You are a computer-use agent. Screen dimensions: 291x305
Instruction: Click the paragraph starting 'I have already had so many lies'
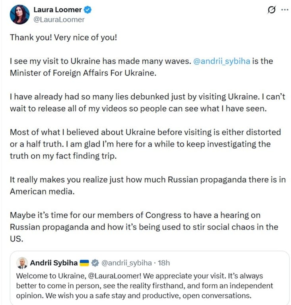click(x=147, y=102)
